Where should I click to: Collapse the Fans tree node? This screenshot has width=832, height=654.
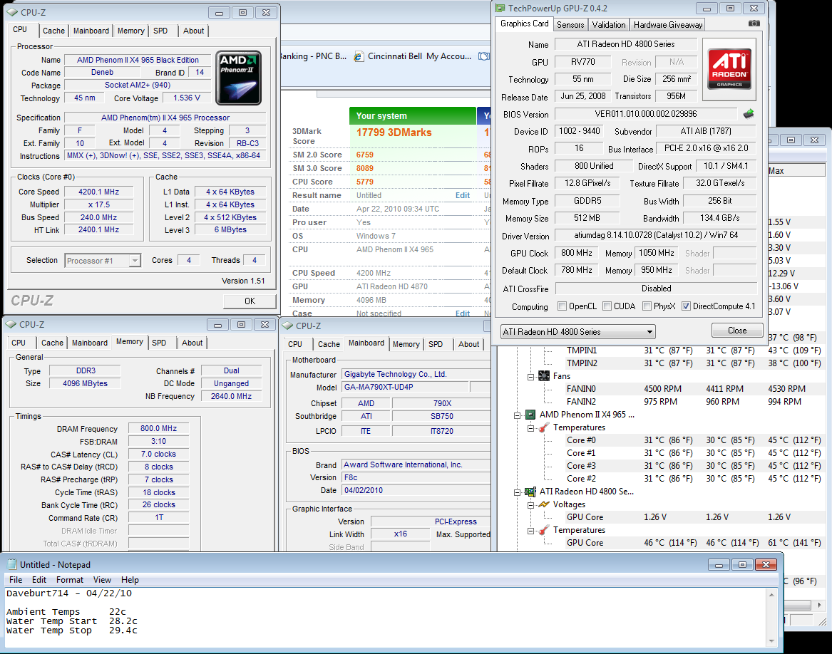(531, 376)
